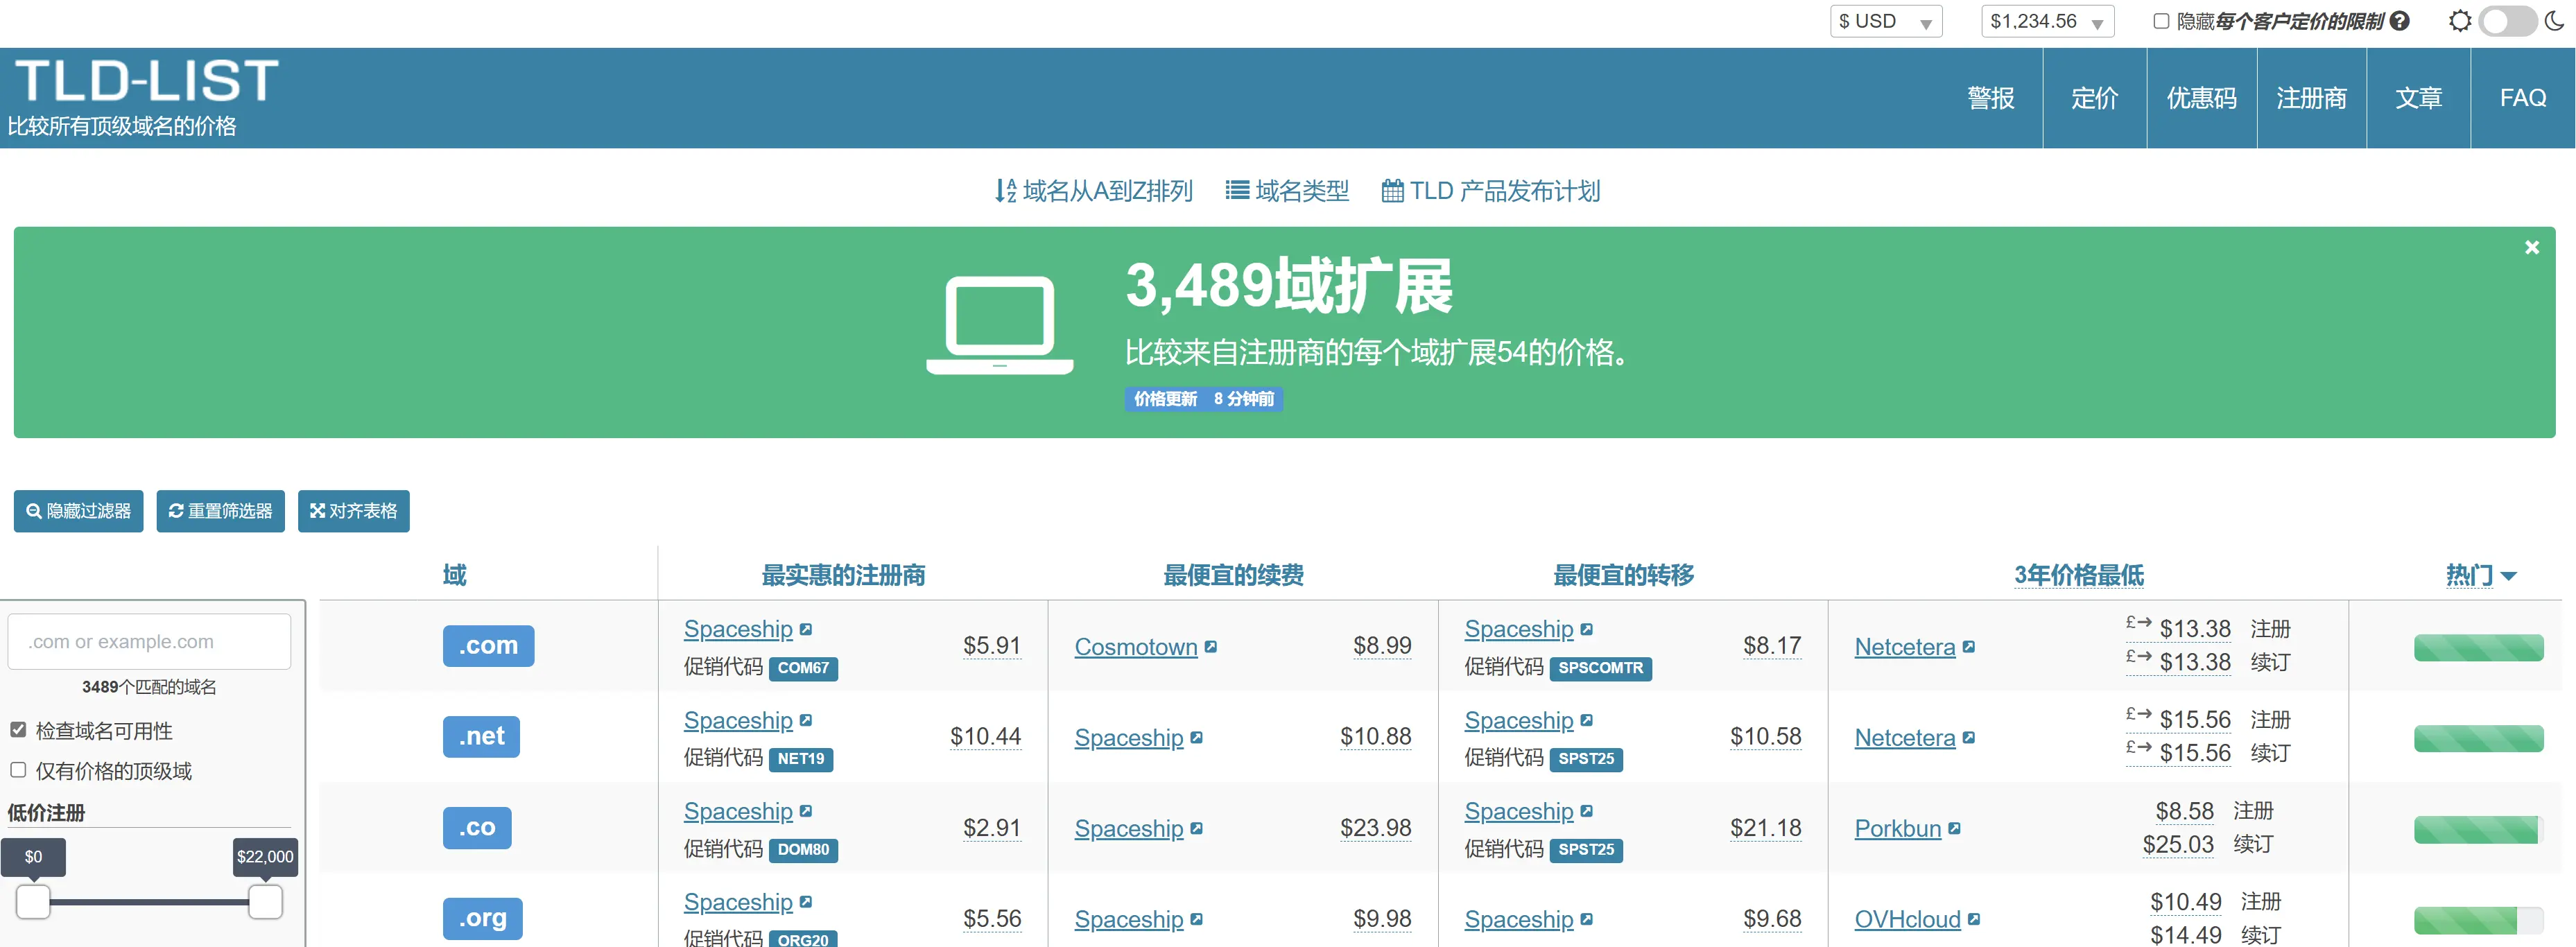Sort by 最便宜的续费 column header
This screenshot has width=2576, height=947.
pyautogui.click(x=1233, y=575)
